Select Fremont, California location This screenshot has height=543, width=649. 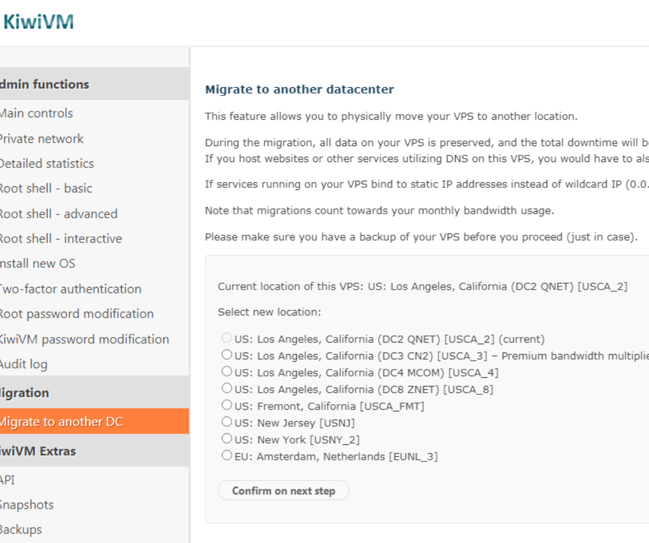click(226, 405)
